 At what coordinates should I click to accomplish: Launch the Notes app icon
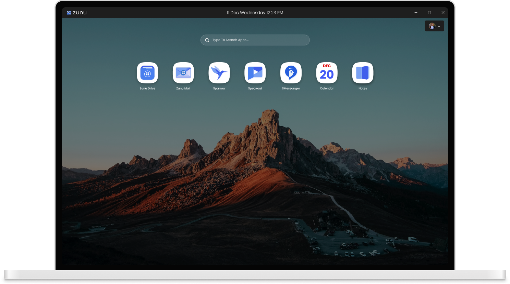(363, 73)
